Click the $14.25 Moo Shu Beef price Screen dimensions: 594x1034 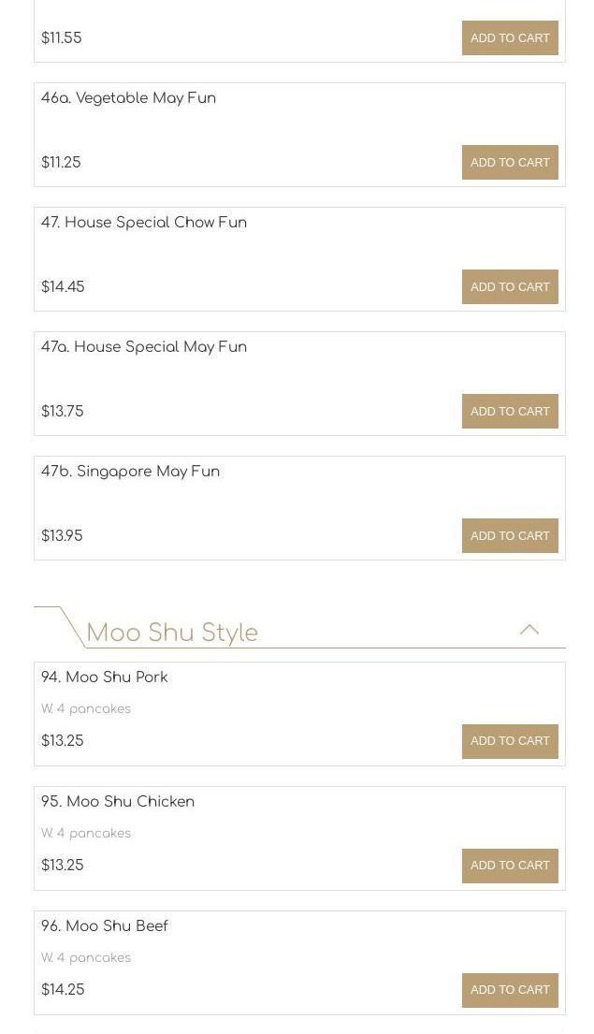click(63, 990)
